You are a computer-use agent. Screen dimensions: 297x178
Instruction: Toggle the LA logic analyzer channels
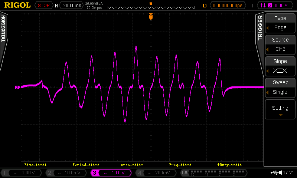214,173
